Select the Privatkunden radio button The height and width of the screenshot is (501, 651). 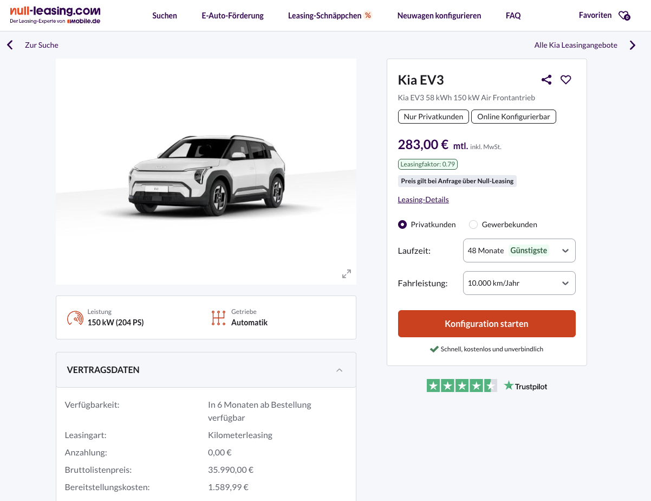(x=402, y=224)
